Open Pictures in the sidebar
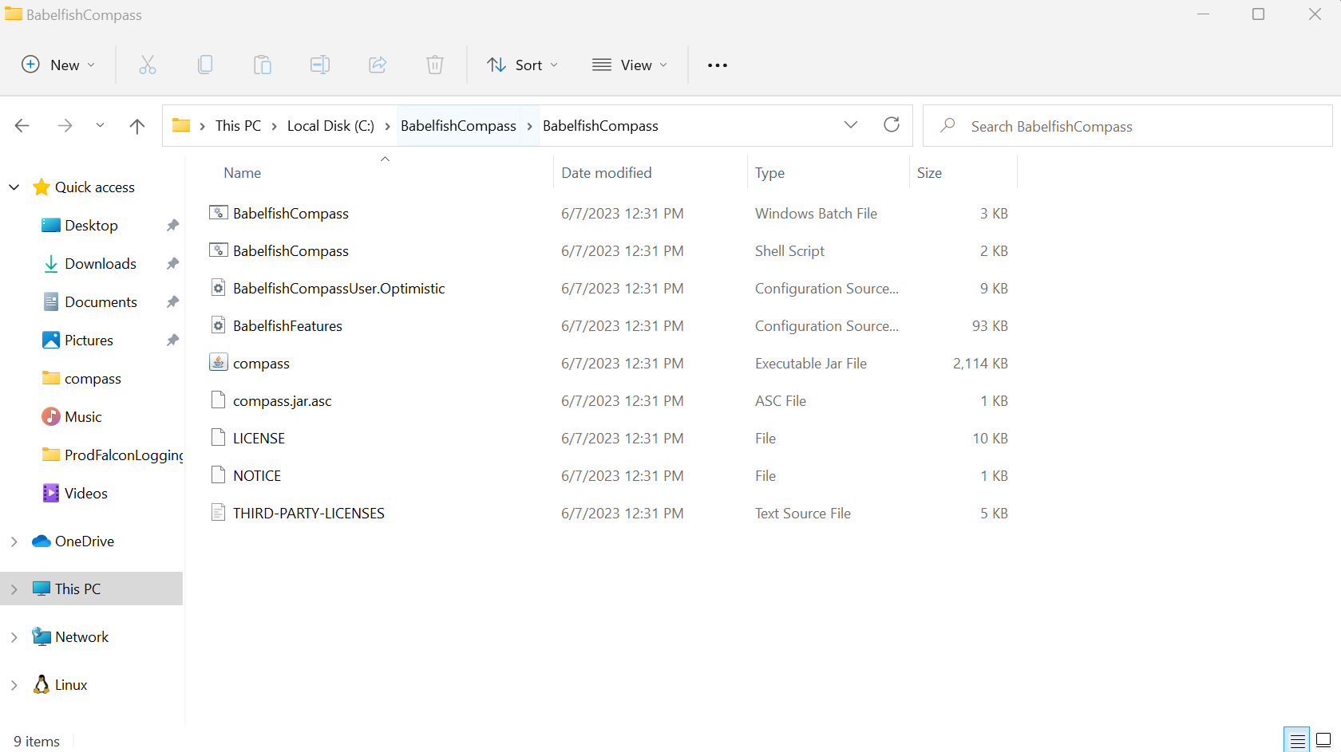The image size is (1341, 752). tap(89, 341)
